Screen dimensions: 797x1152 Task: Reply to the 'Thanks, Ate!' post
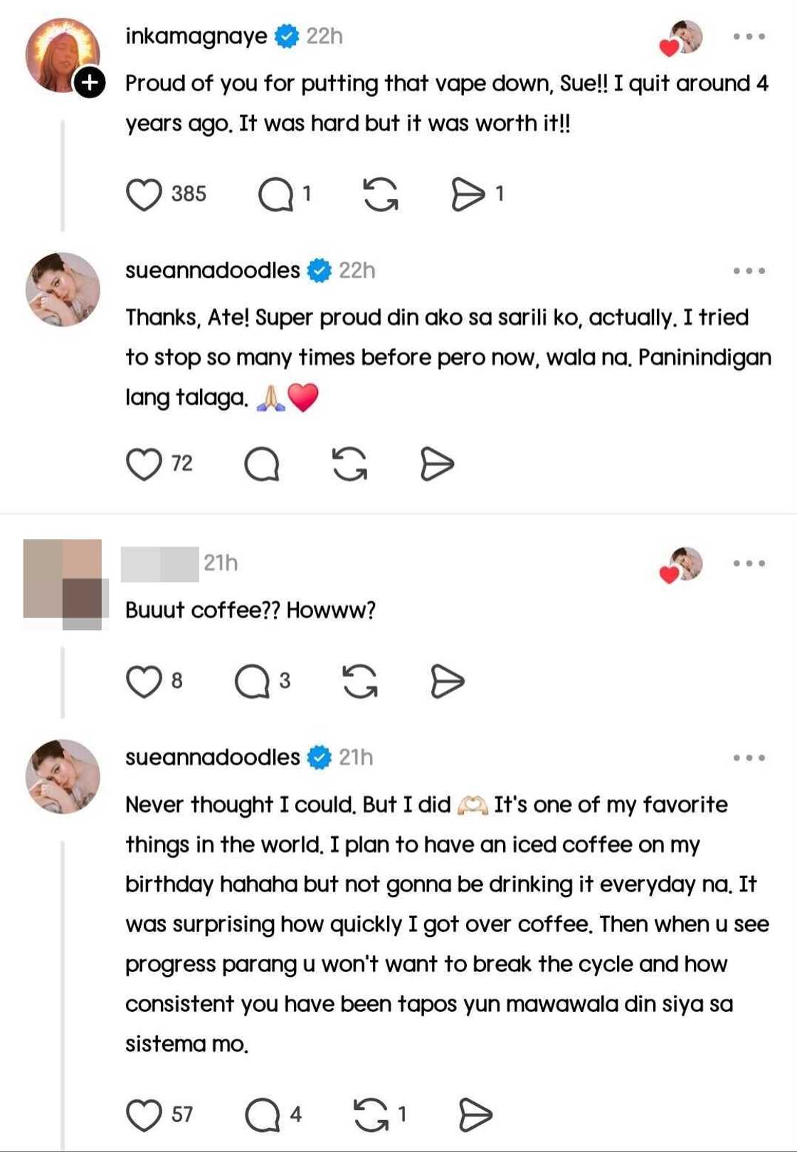click(x=261, y=465)
